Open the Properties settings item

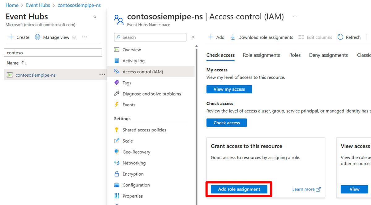(x=132, y=196)
